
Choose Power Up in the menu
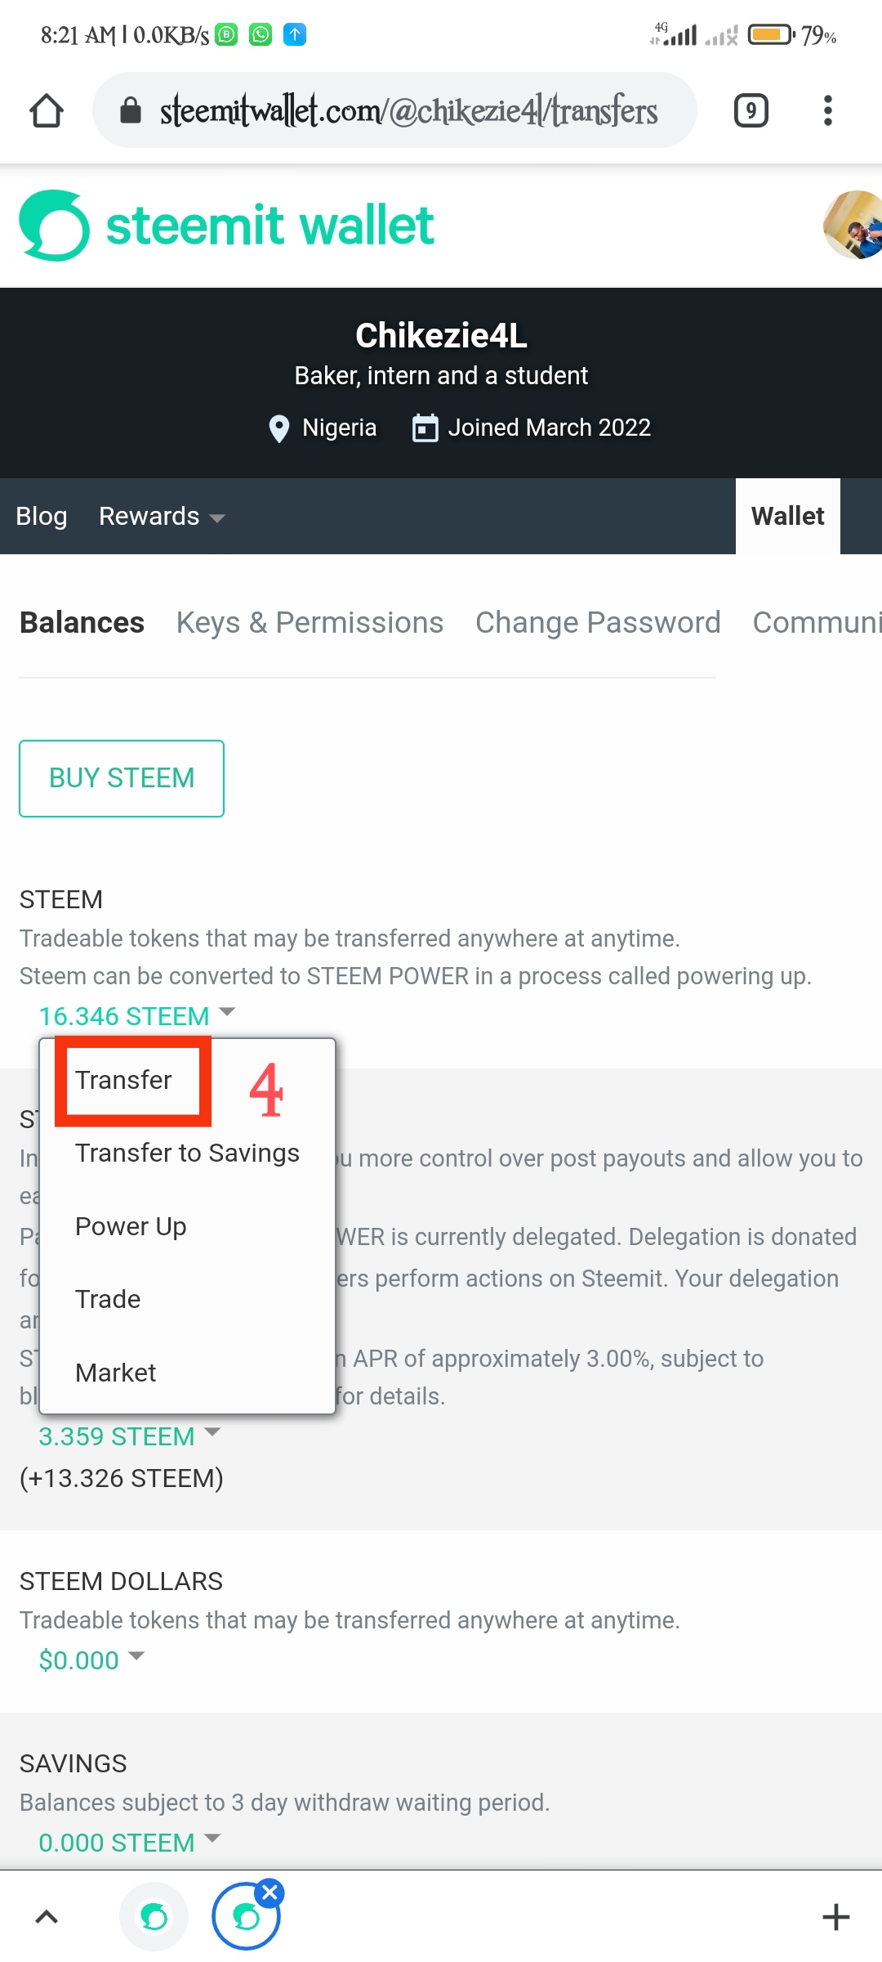point(131,1226)
